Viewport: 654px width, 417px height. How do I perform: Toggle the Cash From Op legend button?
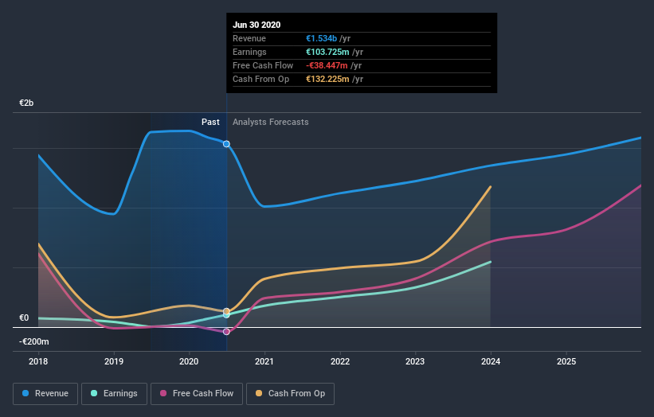pyautogui.click(x=290, y=394)
